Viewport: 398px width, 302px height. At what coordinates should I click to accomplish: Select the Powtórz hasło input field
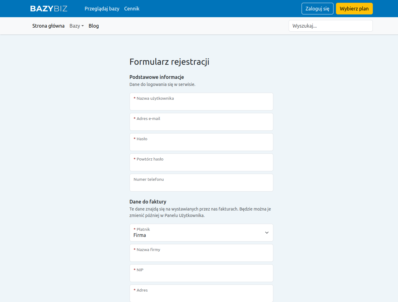coord(201,162)
